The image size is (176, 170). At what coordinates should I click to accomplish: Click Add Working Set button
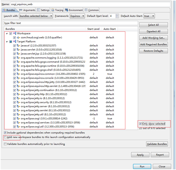(154, 38)
